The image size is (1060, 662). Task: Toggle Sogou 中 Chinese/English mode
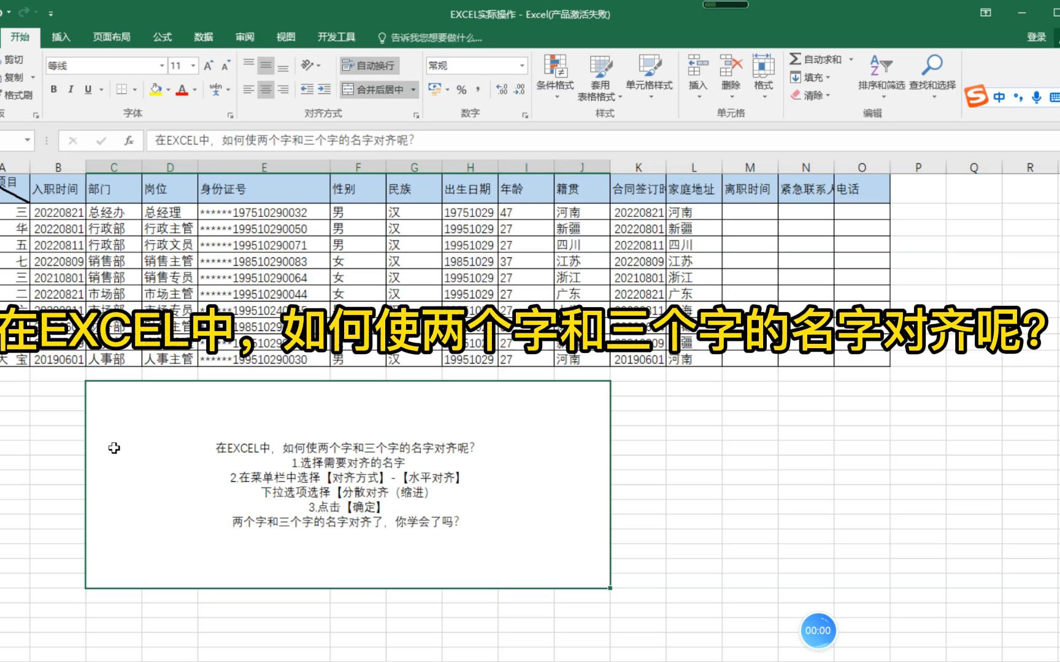[999, 97]
